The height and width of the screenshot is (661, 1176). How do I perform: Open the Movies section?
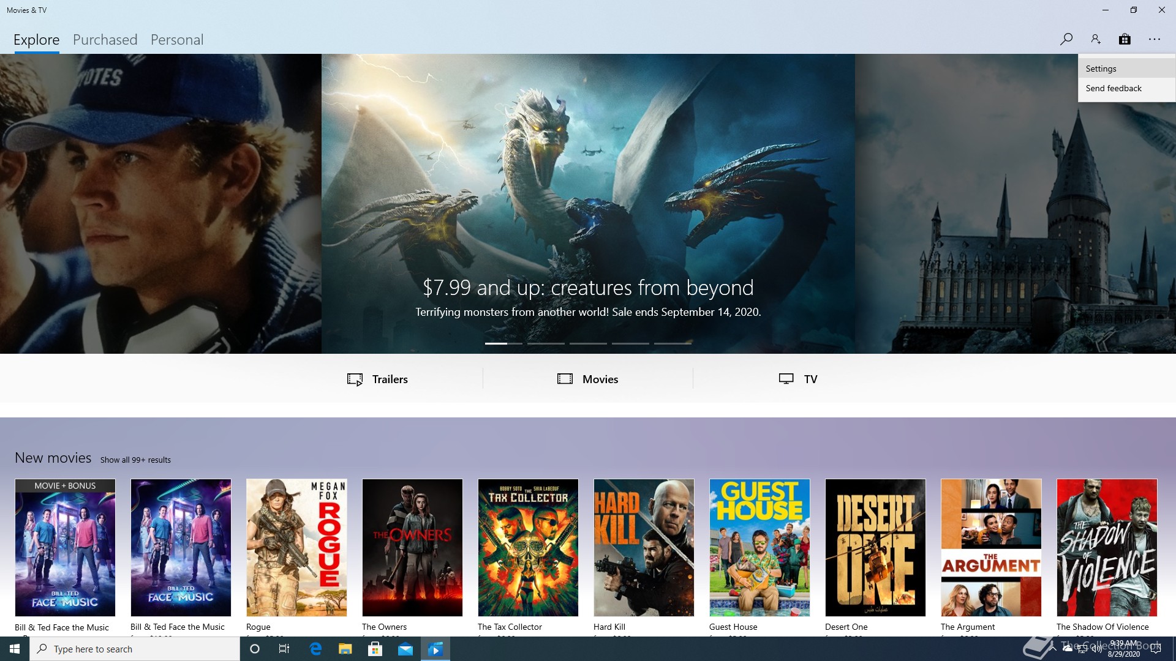(588, 379)
